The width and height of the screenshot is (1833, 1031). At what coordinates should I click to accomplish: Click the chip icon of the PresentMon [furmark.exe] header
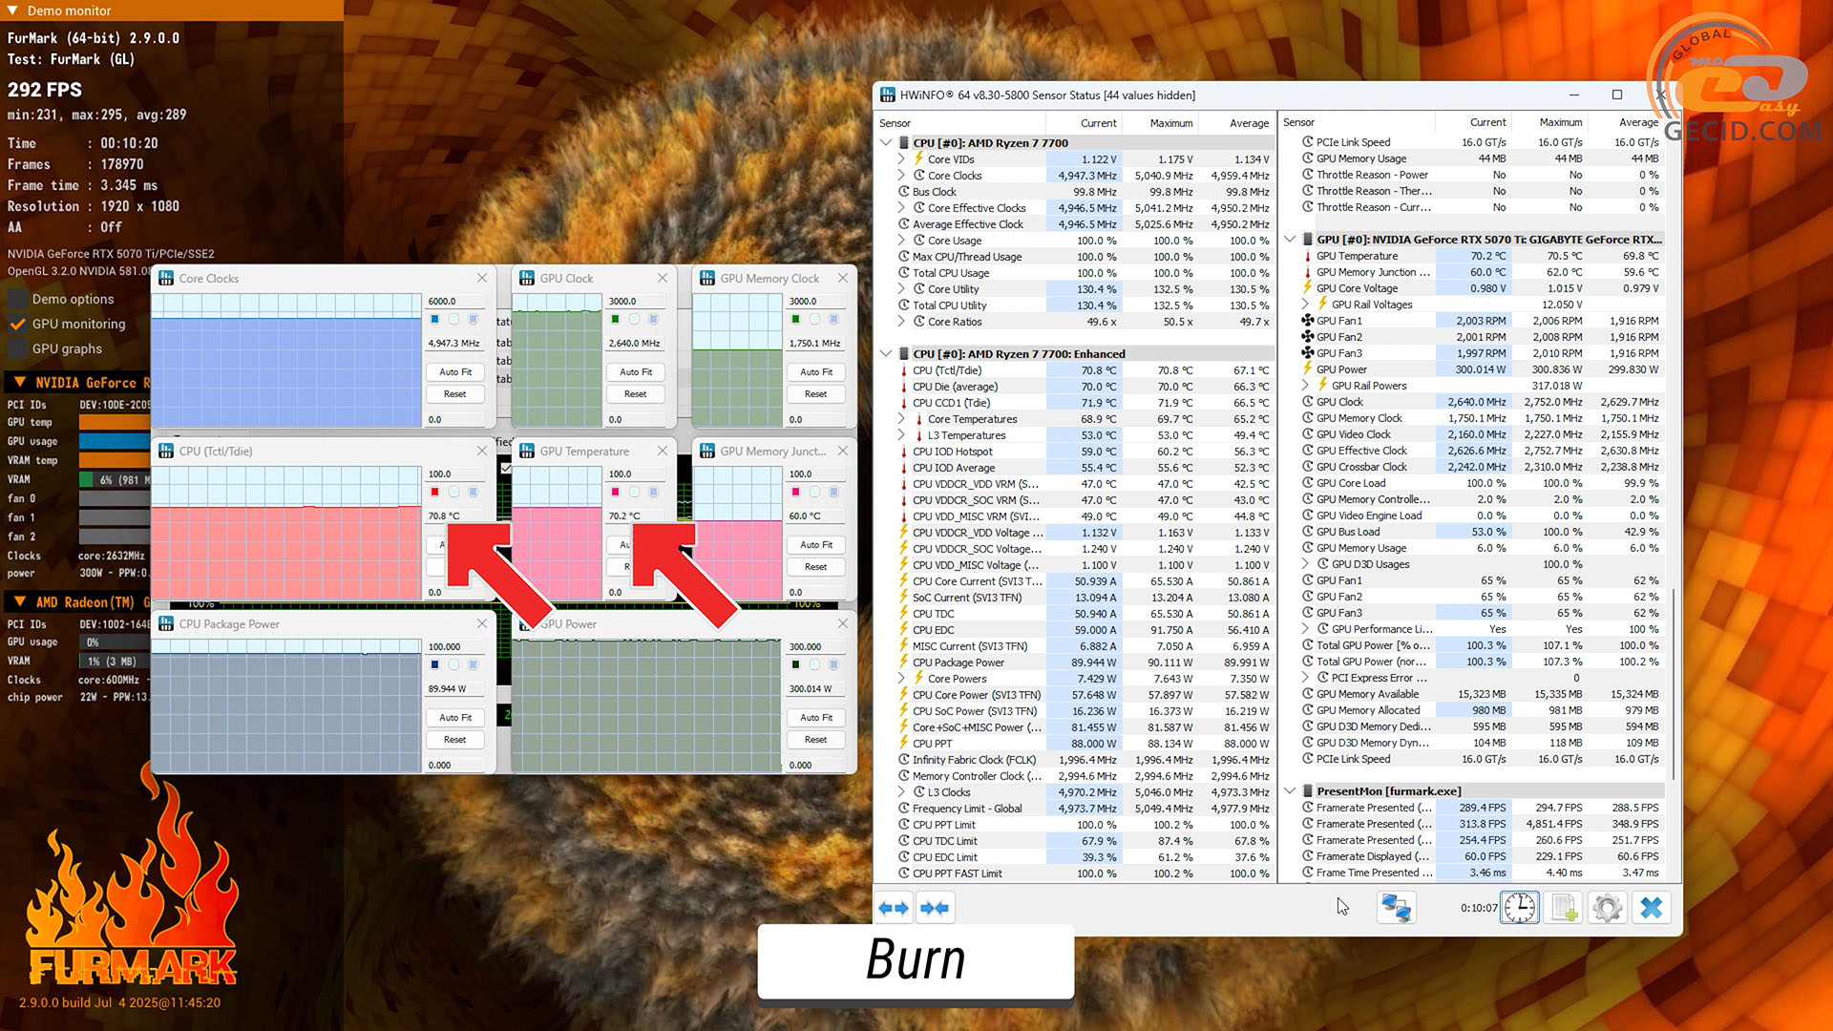coord(1308,791)
